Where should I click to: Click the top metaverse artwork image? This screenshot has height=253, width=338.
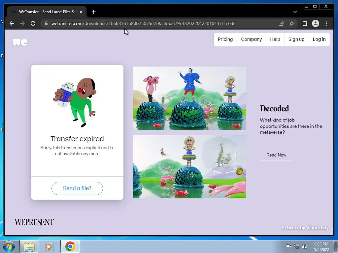point(189,98)
